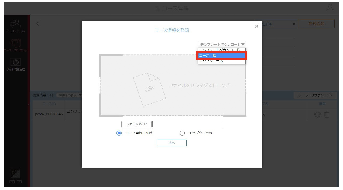Image resolution: width=343 pixels, height=190 pixels.
Task: Select the コース更新・削除 radio button
Action: pos(119,133)
